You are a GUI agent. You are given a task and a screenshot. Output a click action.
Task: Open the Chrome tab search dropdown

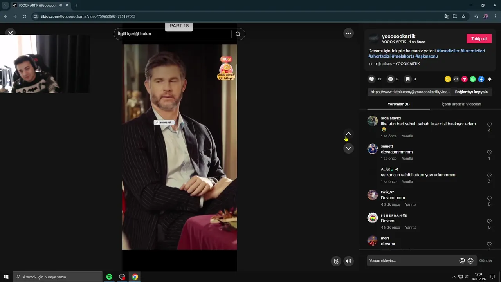(5, 5)
